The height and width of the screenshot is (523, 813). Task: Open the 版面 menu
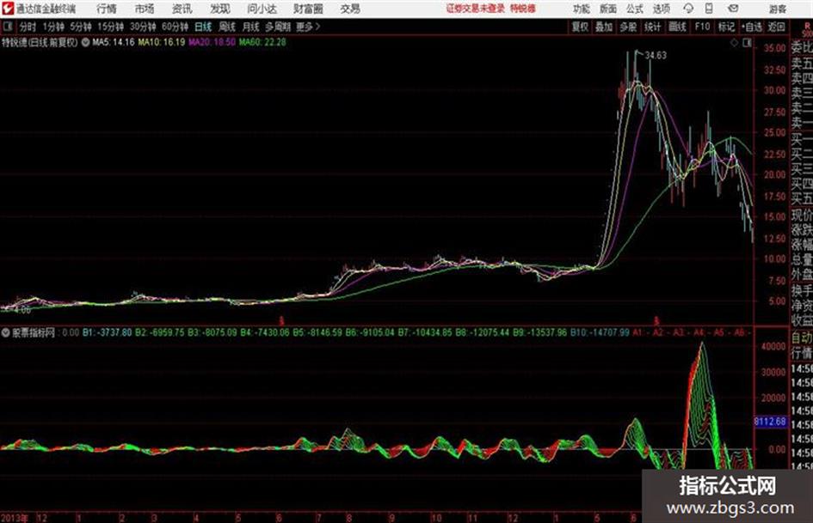608,9
